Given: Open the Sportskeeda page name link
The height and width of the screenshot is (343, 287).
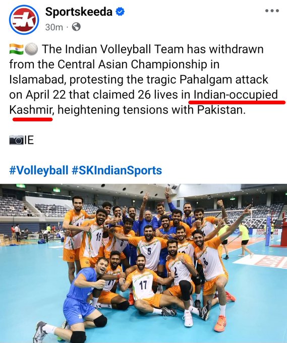Looking at the screenshot, I should [x=79, y=12].
